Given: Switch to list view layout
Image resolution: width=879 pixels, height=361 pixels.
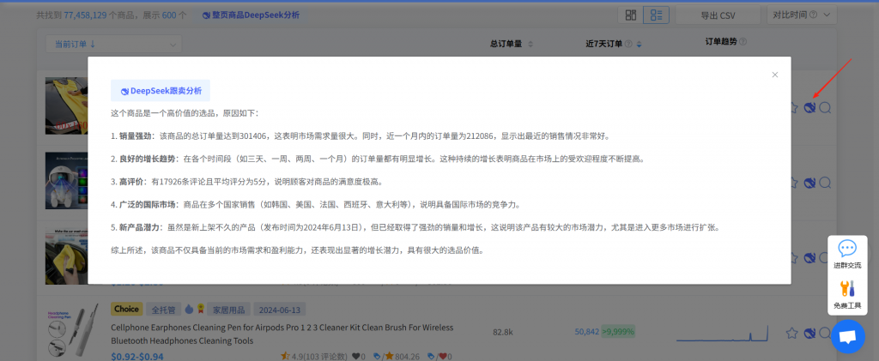Looking at the screenshot, I should tap(656, 15).
